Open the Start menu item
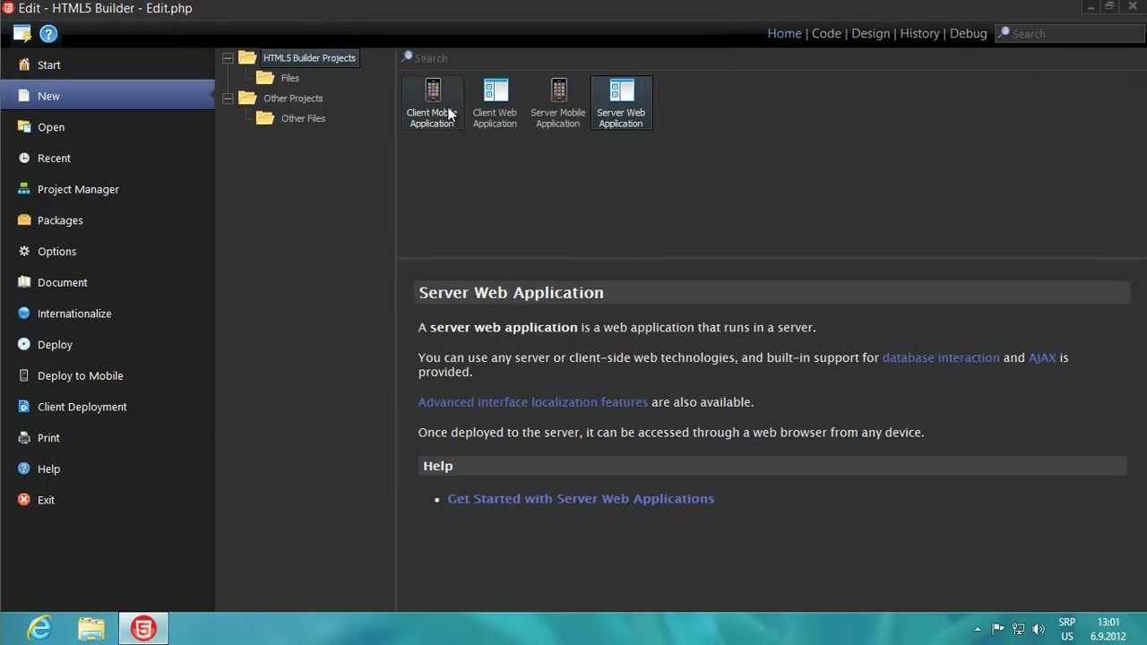This screenshot has width=1147, height=645. tap(108, 64)
